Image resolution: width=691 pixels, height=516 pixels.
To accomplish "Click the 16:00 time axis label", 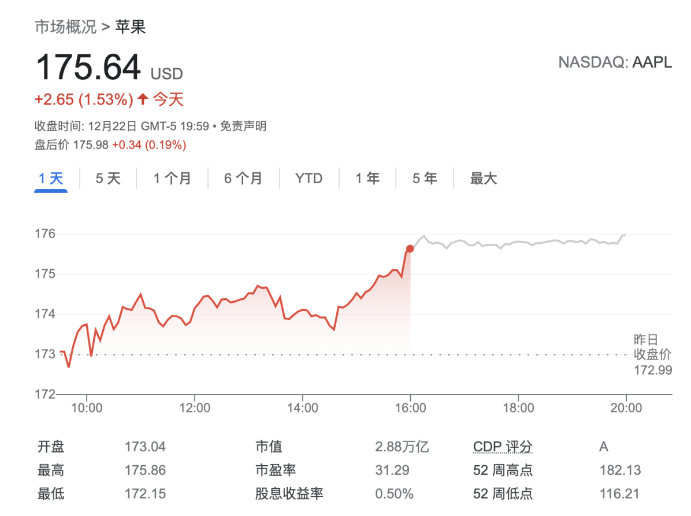I will pos(410,408).
